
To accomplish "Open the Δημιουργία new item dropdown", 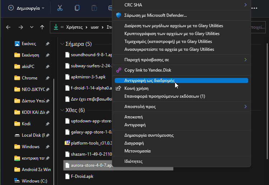I will pyautogui.click(x=26, y=8).
